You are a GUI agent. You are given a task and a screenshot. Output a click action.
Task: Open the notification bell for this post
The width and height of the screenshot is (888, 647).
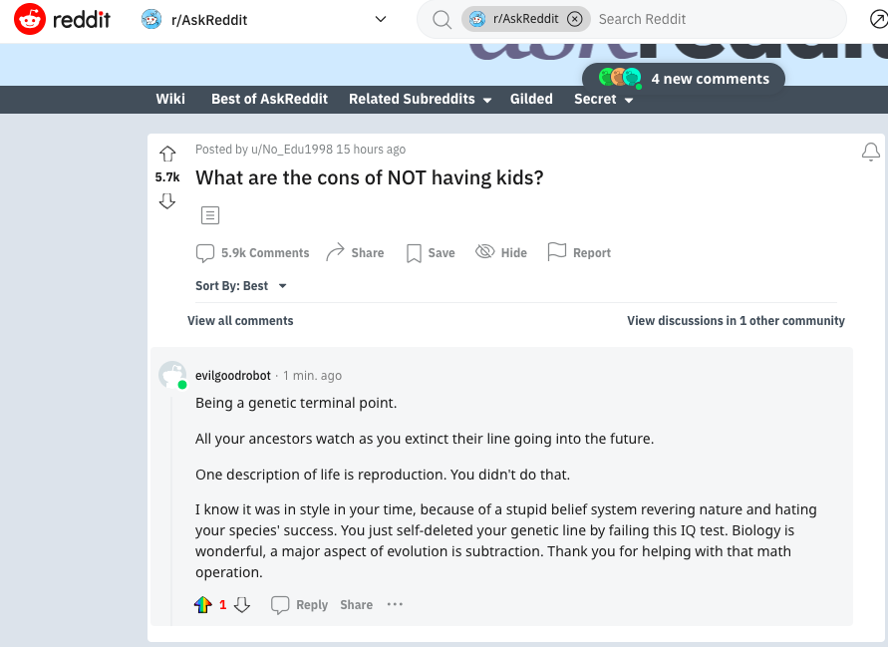[x=870, y=152]
